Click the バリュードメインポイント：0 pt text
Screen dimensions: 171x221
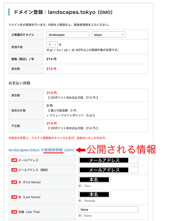(x=70, y=115)
